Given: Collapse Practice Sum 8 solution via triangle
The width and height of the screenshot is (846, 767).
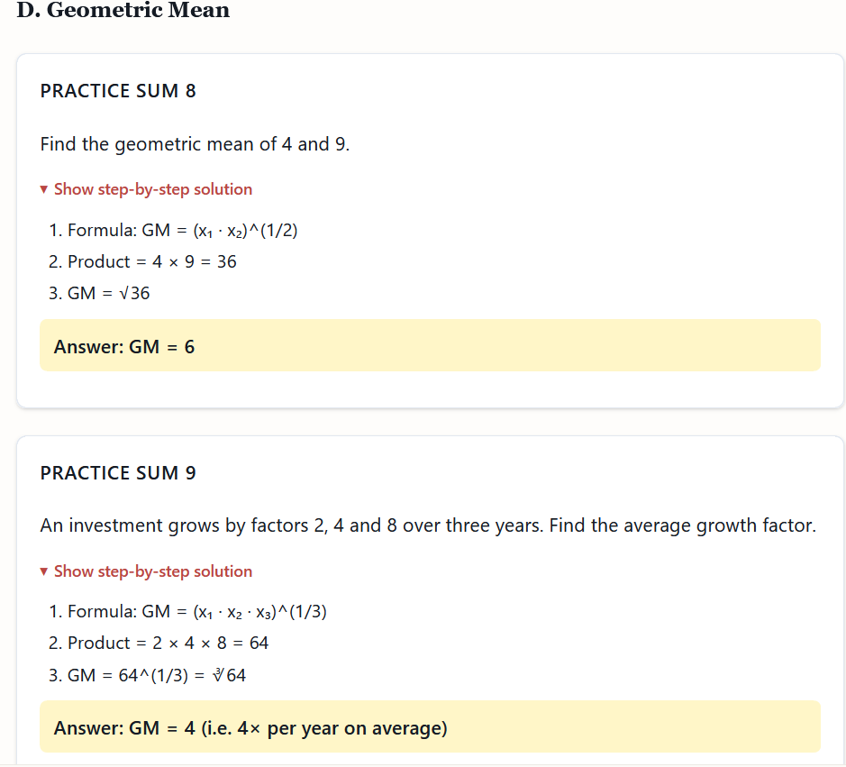Looking at the screenshot, I should coord(44,190).
